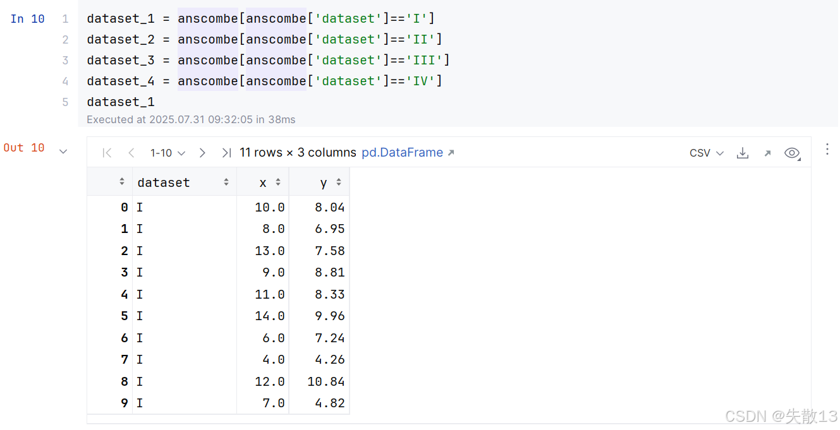This screenshot has width=840, height=430.
Task: Select row index 9
Action: tap(124, 403)
